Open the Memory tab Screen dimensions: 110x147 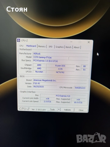tap(42, 47)
